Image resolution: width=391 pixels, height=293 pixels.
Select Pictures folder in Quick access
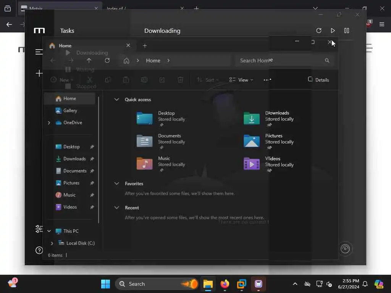[x=269, y=141]
